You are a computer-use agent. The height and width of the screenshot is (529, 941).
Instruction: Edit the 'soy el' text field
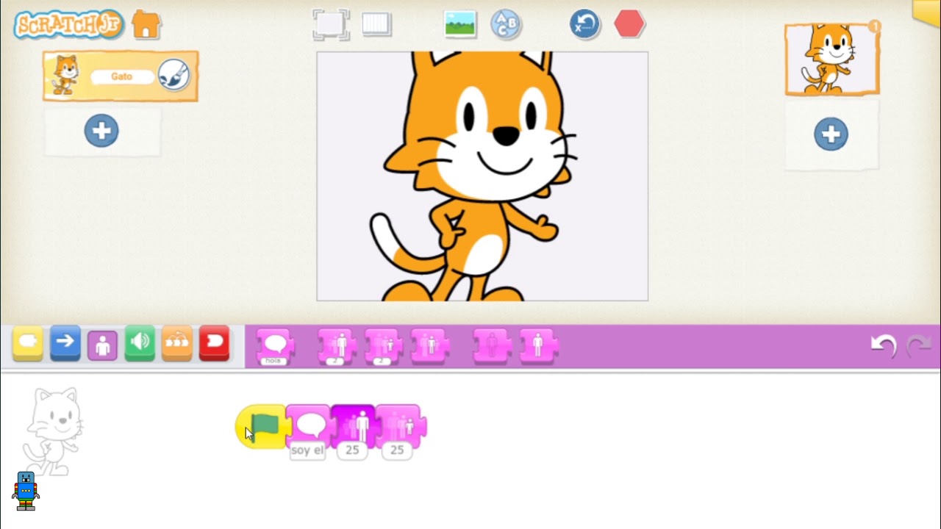(x=307, y=450)
